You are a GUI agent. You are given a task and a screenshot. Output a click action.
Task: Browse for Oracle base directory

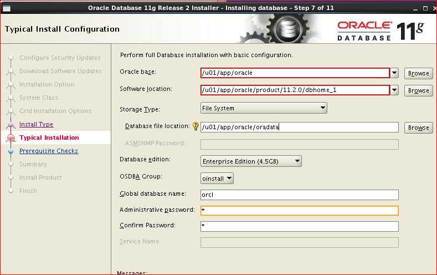418,73
